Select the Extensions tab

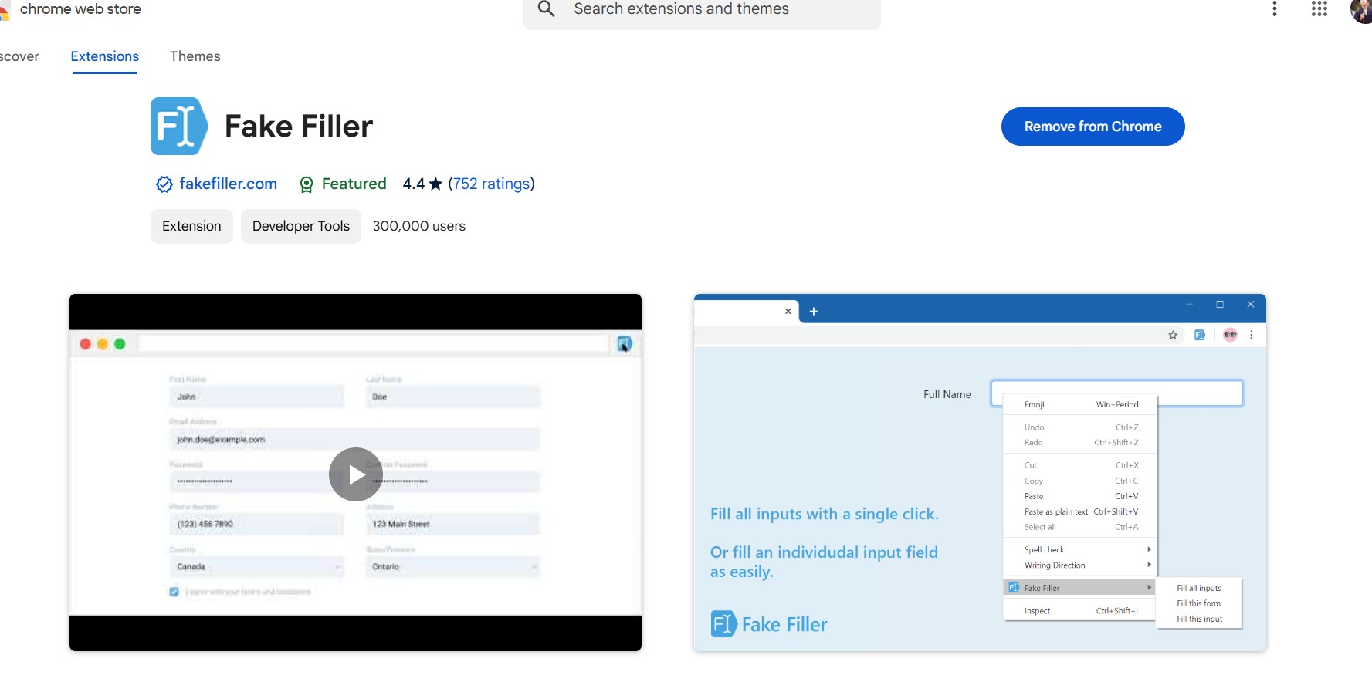click(105, 56)
